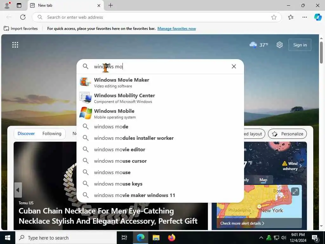Close the New tab tab
This screenshot has height=244, width=325.
99,6
